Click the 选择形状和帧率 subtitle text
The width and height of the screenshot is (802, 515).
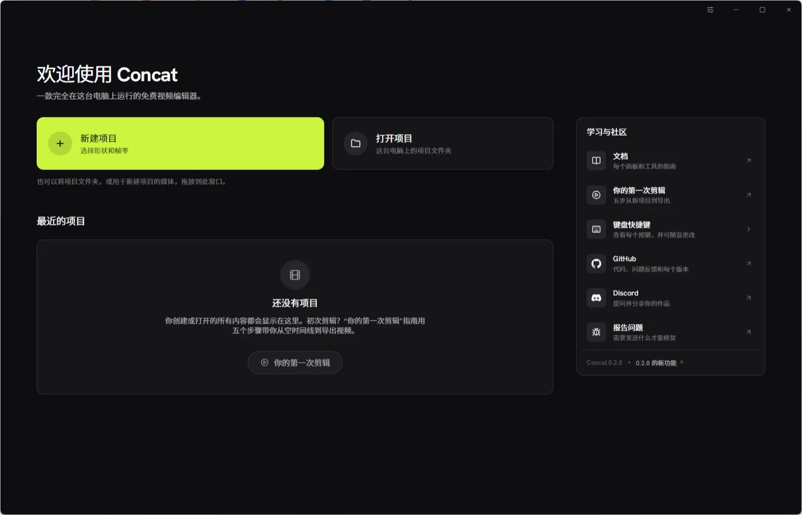click(x=104, y=151)
